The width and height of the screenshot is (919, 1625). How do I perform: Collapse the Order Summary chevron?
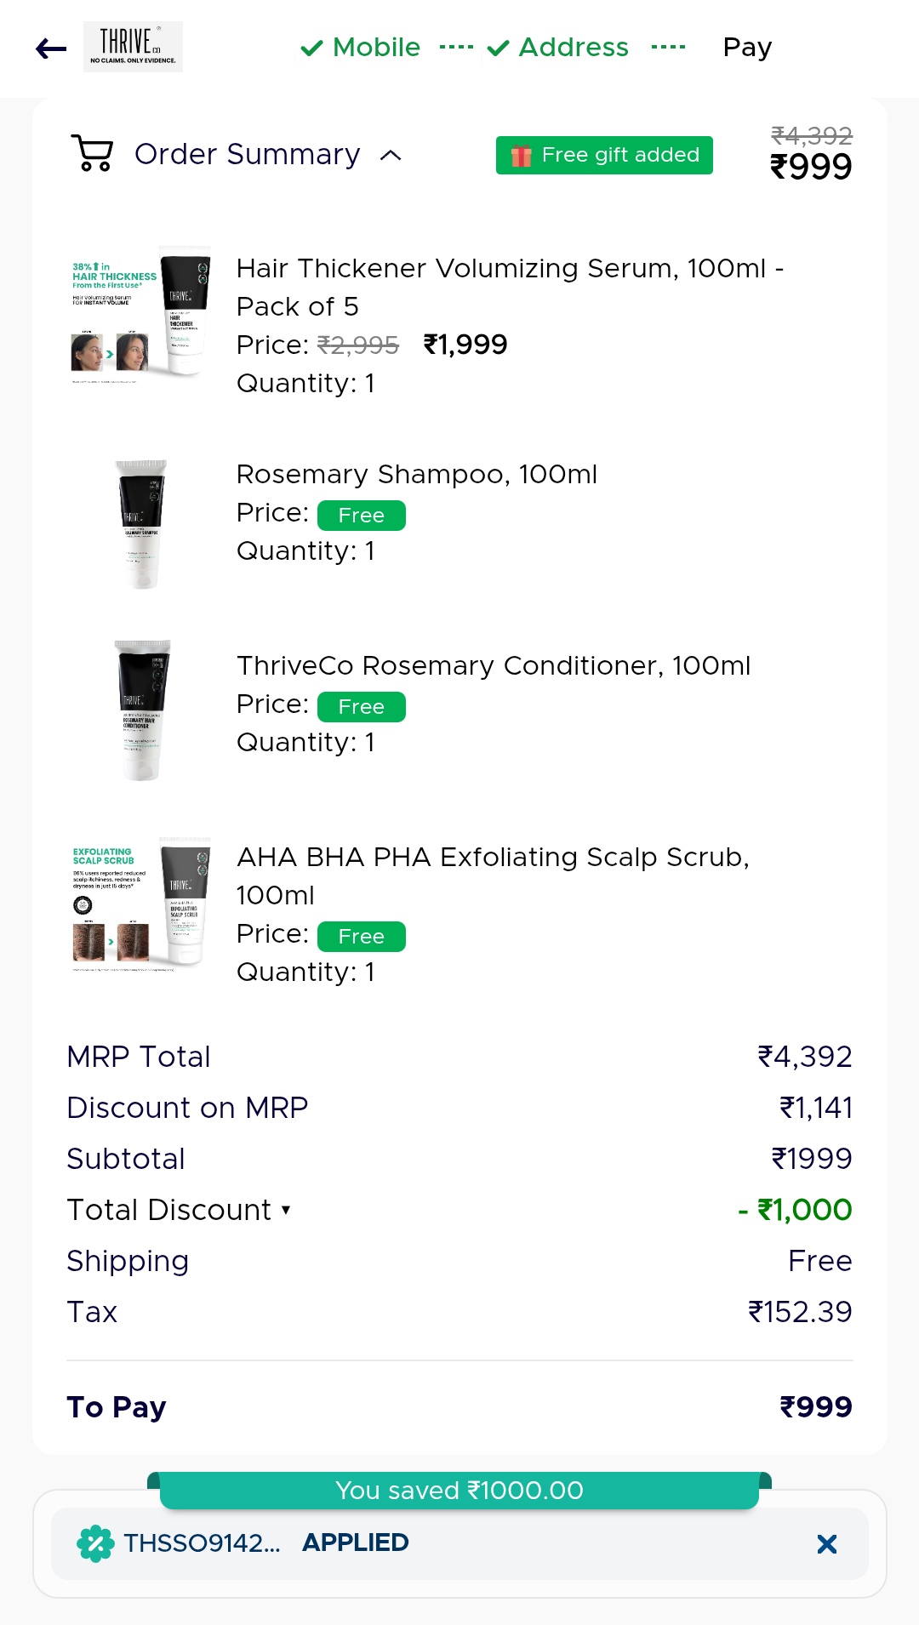[x=391, y=155]
